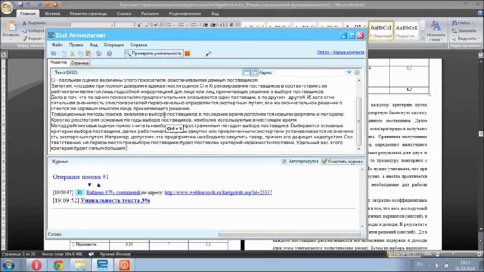The width and height of the screenshot is (484, 272).
Task: Switch to Страница tab in Etxt
Action: point(80,63)
